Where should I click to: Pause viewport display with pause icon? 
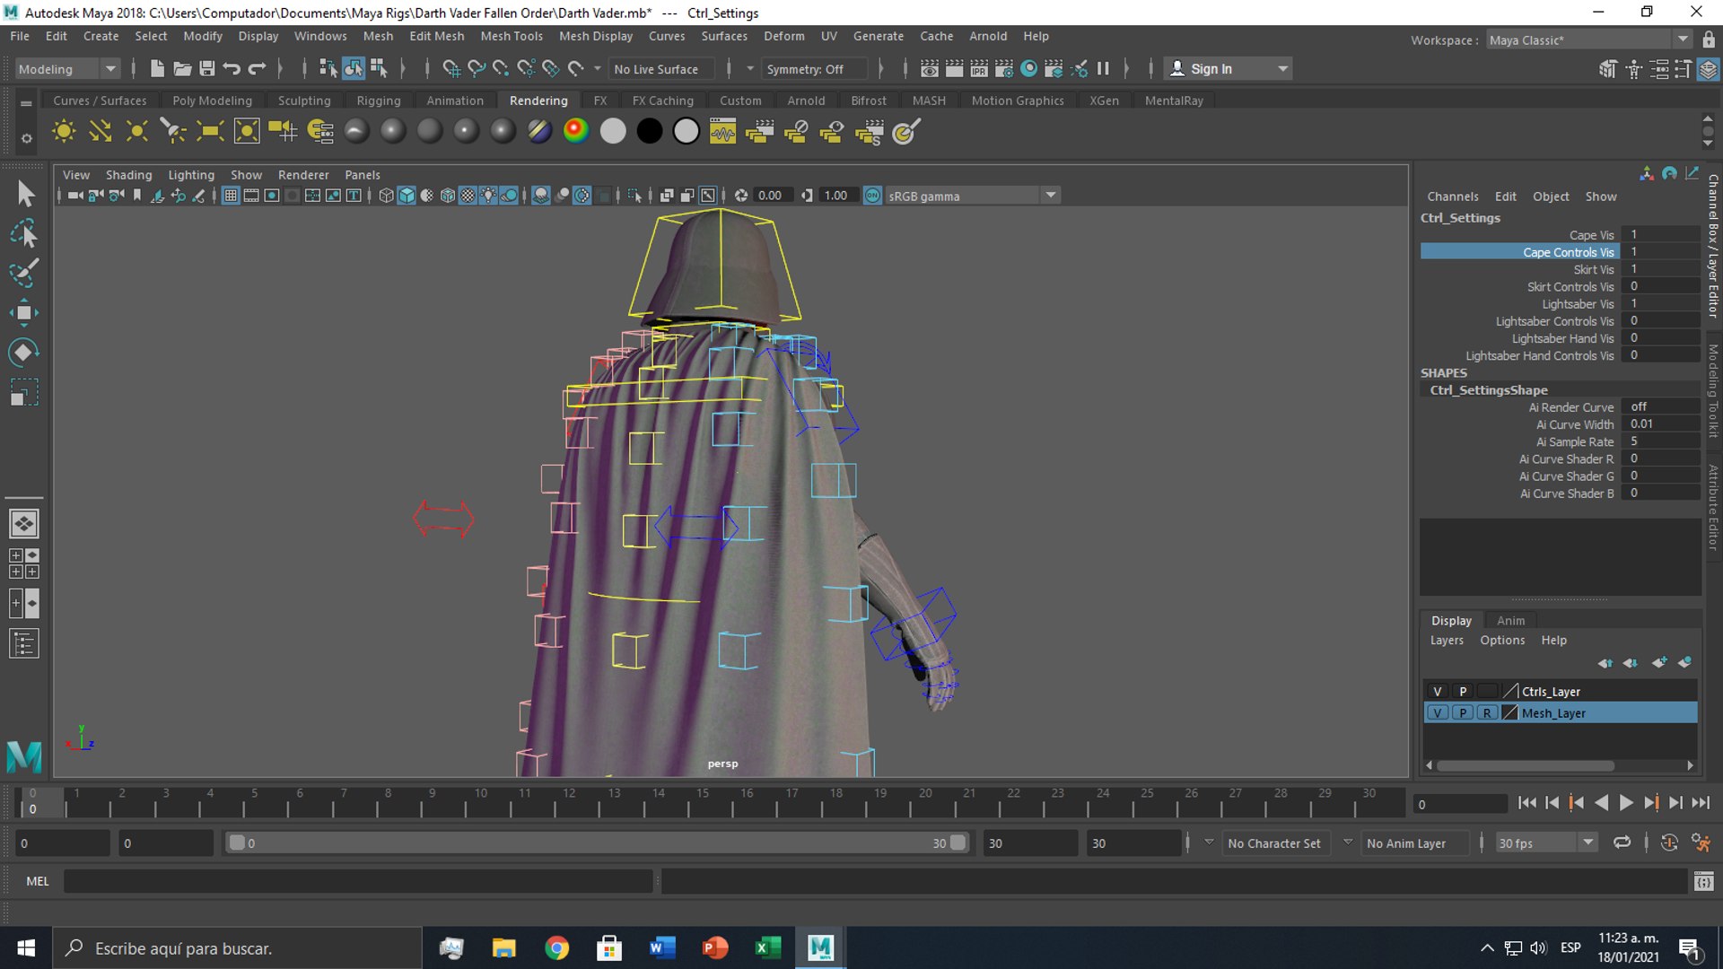1103,68
